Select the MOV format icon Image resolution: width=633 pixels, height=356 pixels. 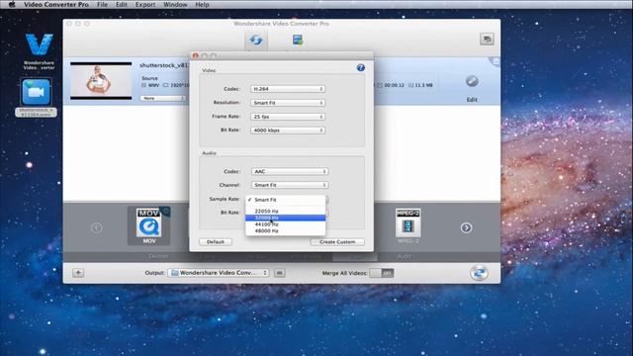(149, 225)
